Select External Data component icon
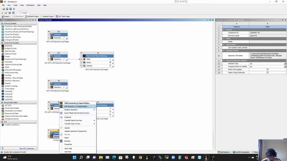This screenshot has width=287, height=161. 3,51
